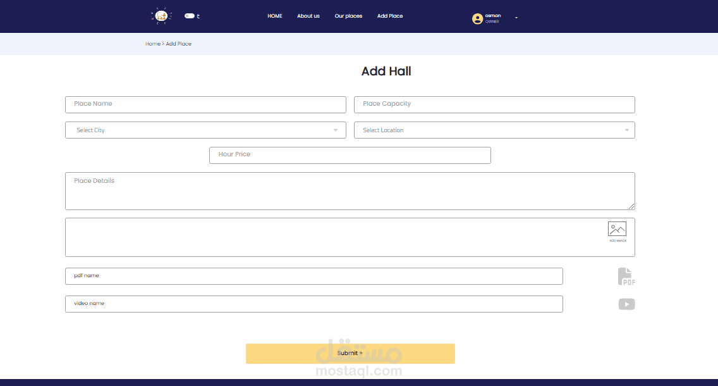Open the HOME menu item
This screenshot has width=718, height=386.
(275, 16)
